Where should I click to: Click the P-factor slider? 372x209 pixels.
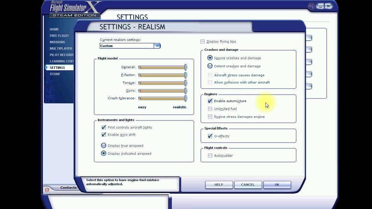(x=163, y=75)
